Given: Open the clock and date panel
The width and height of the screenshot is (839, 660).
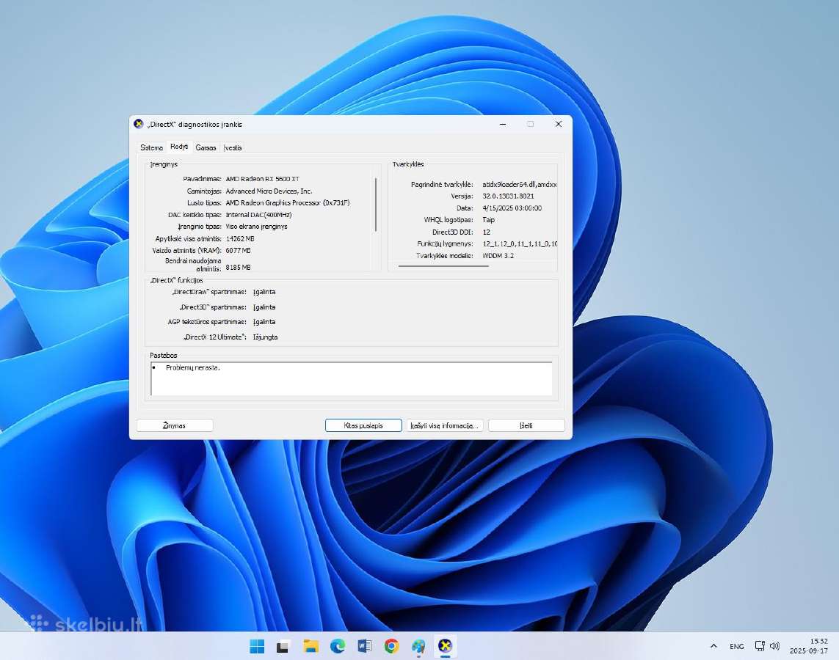Looking at the screenshot, I should [808, 646].
